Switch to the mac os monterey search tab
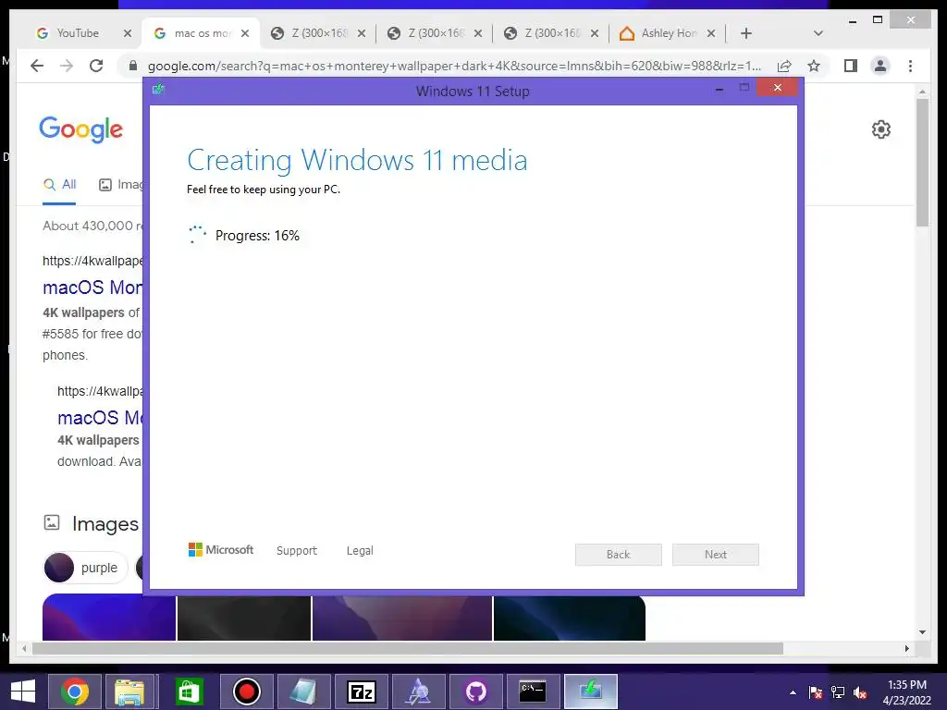This screenshot has width=947, height=710. (x=202, y=33)
